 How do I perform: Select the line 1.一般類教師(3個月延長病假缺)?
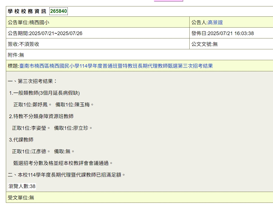(44, 93)
